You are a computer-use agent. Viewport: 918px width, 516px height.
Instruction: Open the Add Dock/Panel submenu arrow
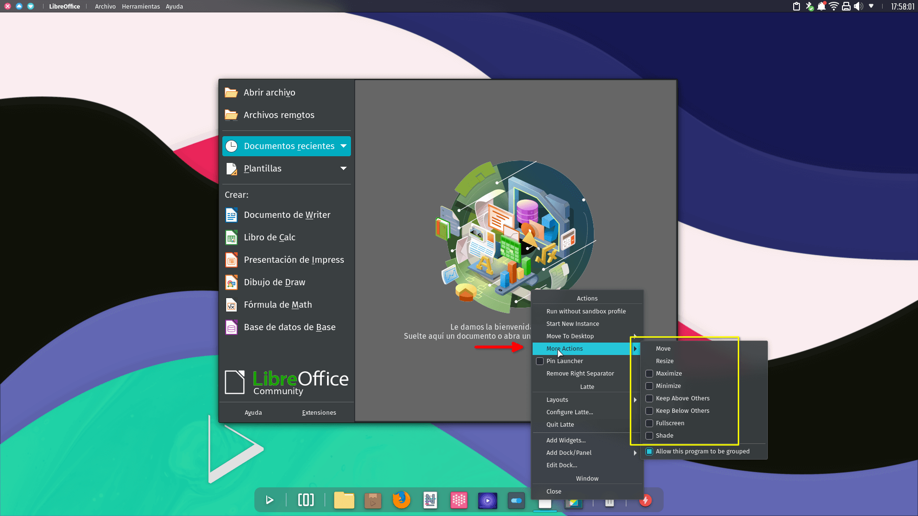(x=636, y=452)
